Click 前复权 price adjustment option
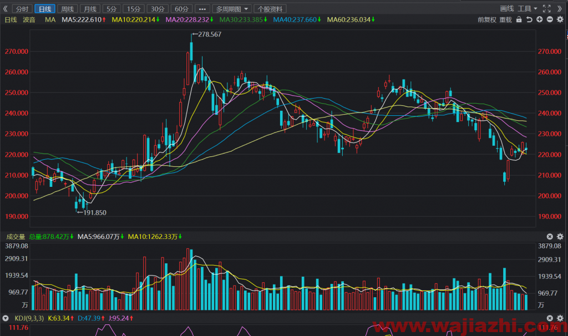568x336 pixels. 487,19
